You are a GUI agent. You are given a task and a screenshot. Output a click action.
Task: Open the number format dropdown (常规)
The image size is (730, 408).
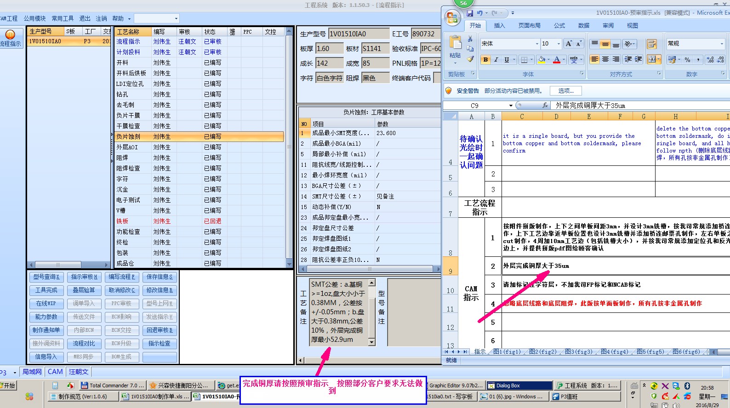click(x=722, y=44)
